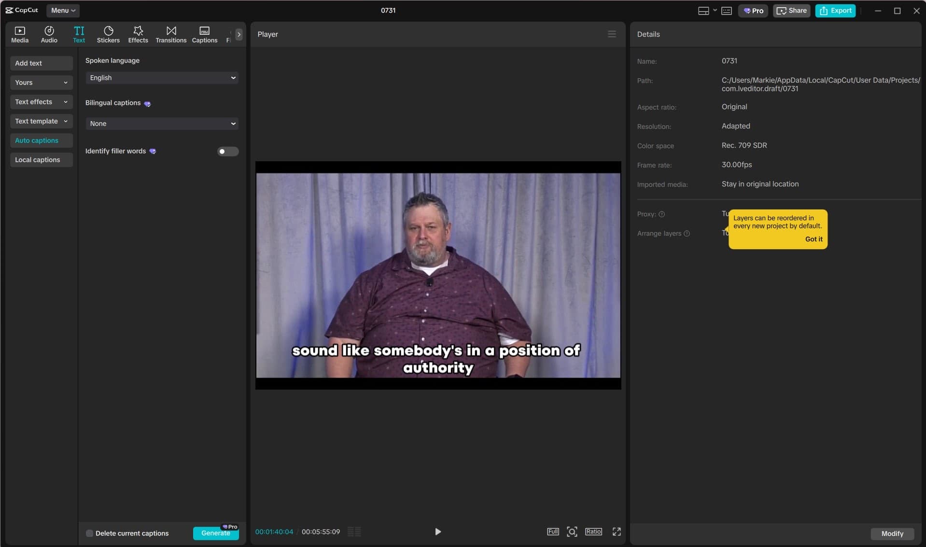Expand the Text template selector
The width and height of the screenshot is (926, 547).
pyautogui.click(x=41, y=121)
